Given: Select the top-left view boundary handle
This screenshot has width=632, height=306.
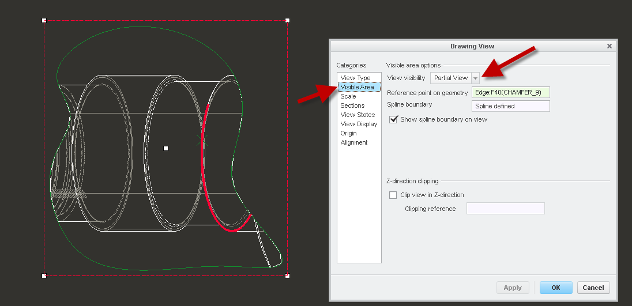Looking at the screenshot, I should pos(44,20).
